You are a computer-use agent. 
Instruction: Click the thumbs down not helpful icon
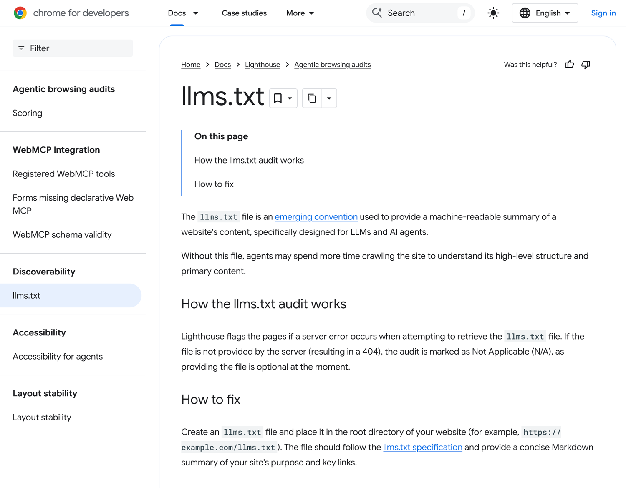(x=586, y=65)
